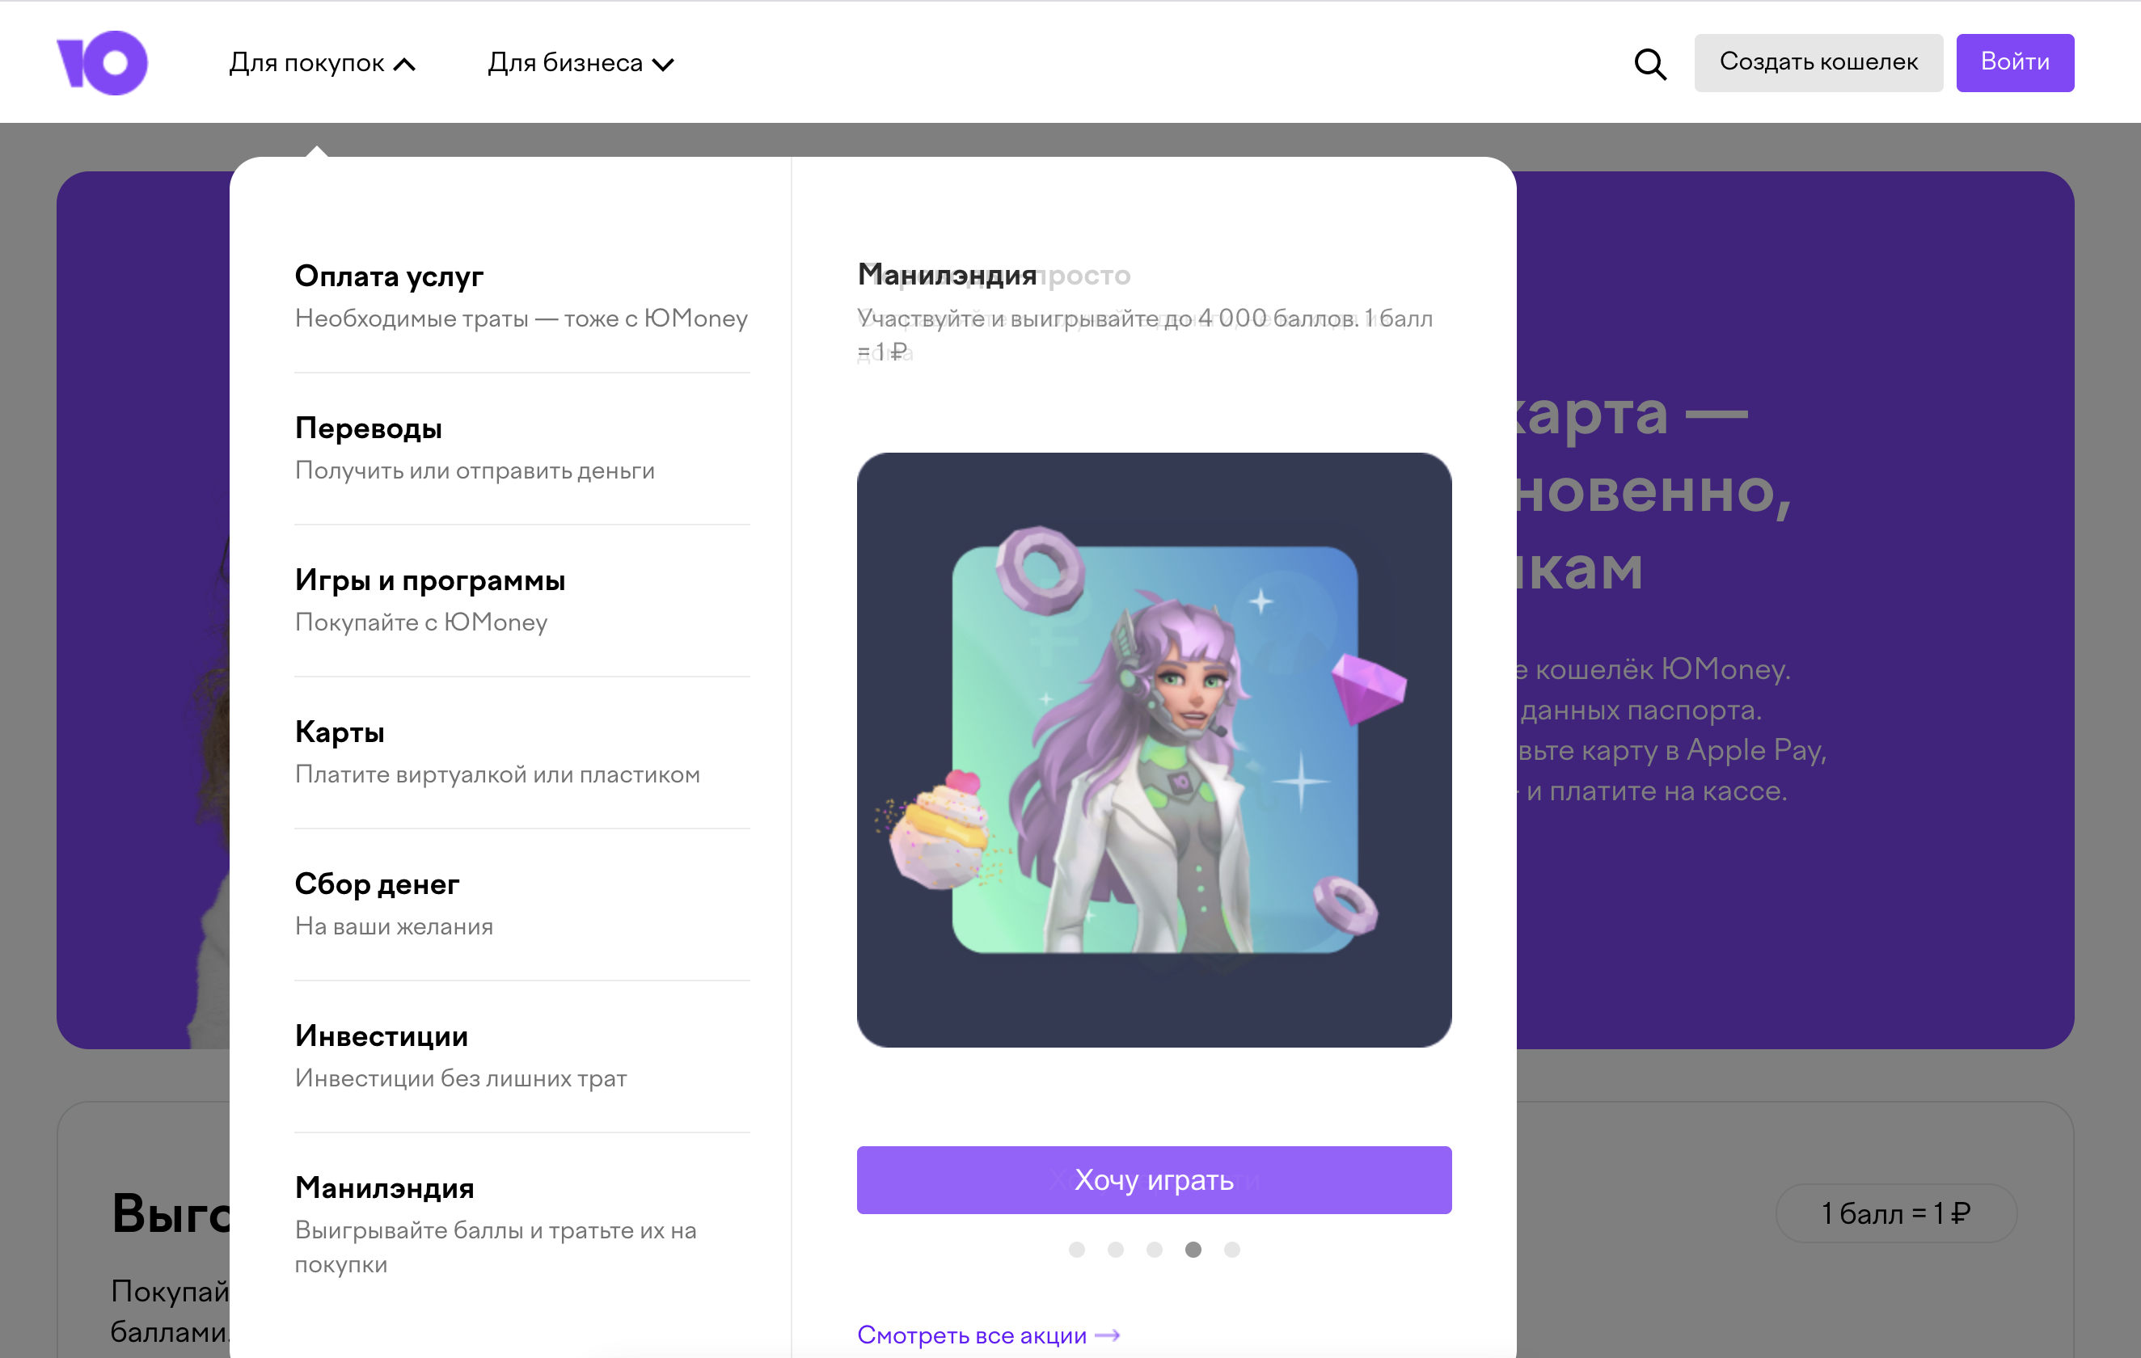
Task: Click 'Покупайте с ЮMoney' subtitle
Action: [420, 622]
